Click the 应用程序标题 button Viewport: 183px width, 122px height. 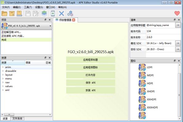point(91,60)
